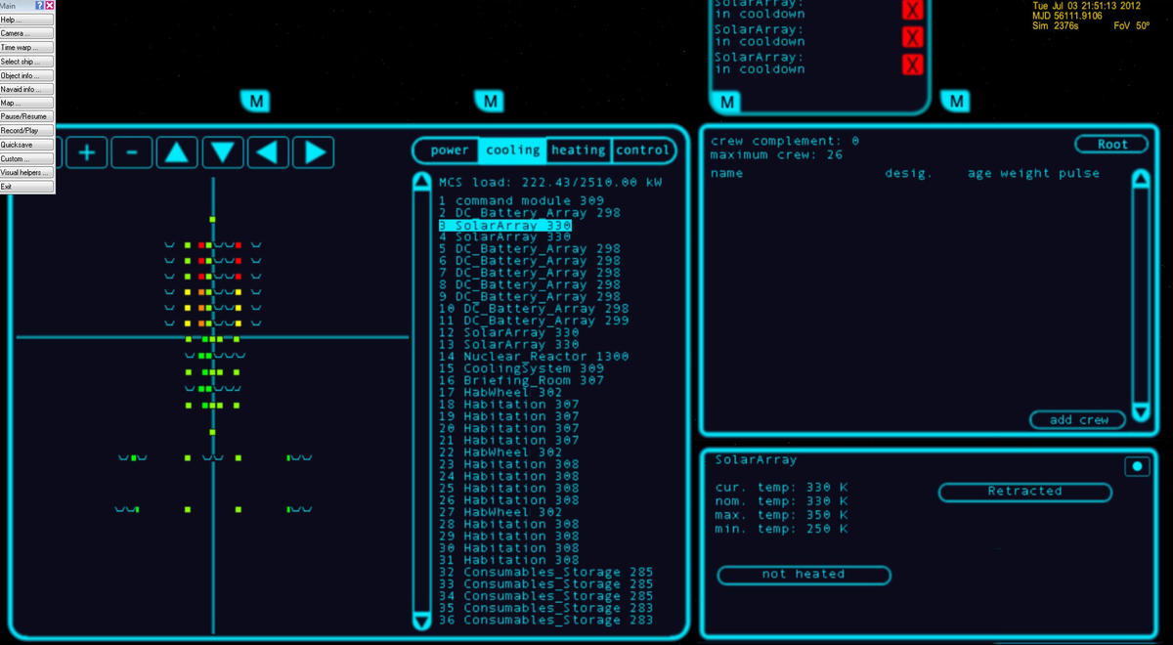
Task: Select '13 SolarArray 330' row
Action: click(x=509, y=345)
